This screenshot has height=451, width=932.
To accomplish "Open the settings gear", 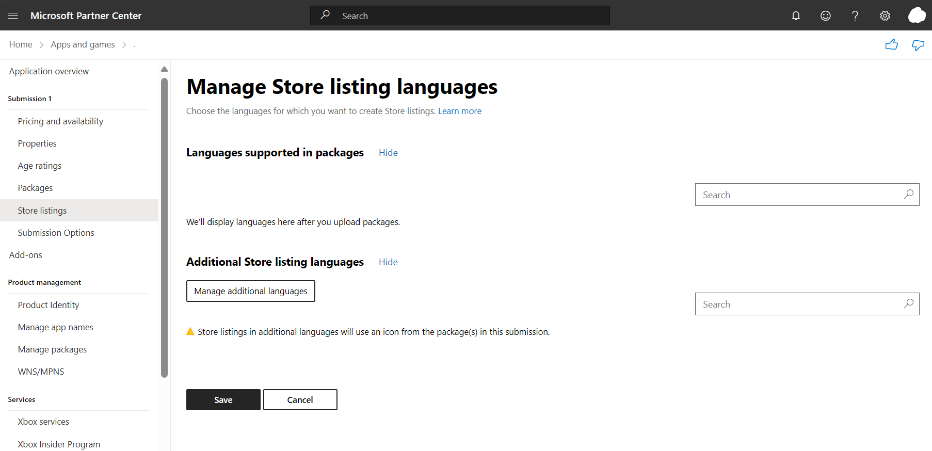I will (885, 16).
